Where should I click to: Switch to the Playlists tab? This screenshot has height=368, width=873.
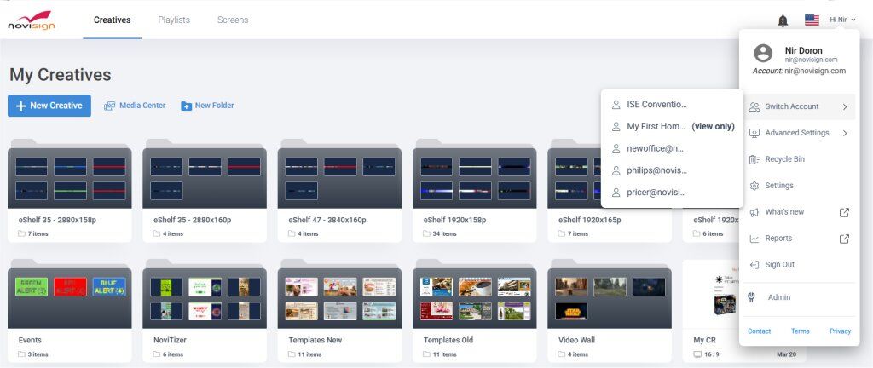(x=174, y=20)
